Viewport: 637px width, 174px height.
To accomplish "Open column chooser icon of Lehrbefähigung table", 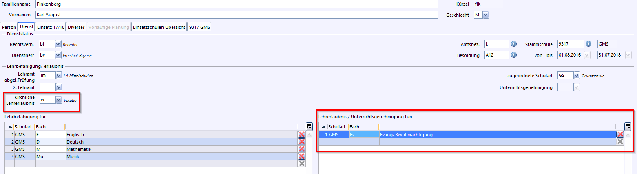I will 310,126.
